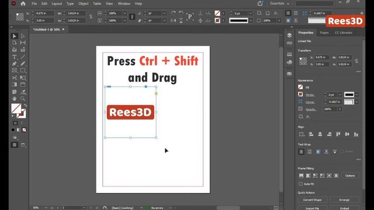Open stroke type dropdown in Properties
The image size is (374, 210).
[356, 94]
